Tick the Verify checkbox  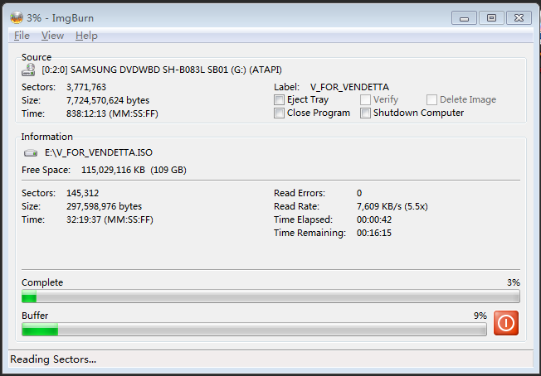[365, 100]
